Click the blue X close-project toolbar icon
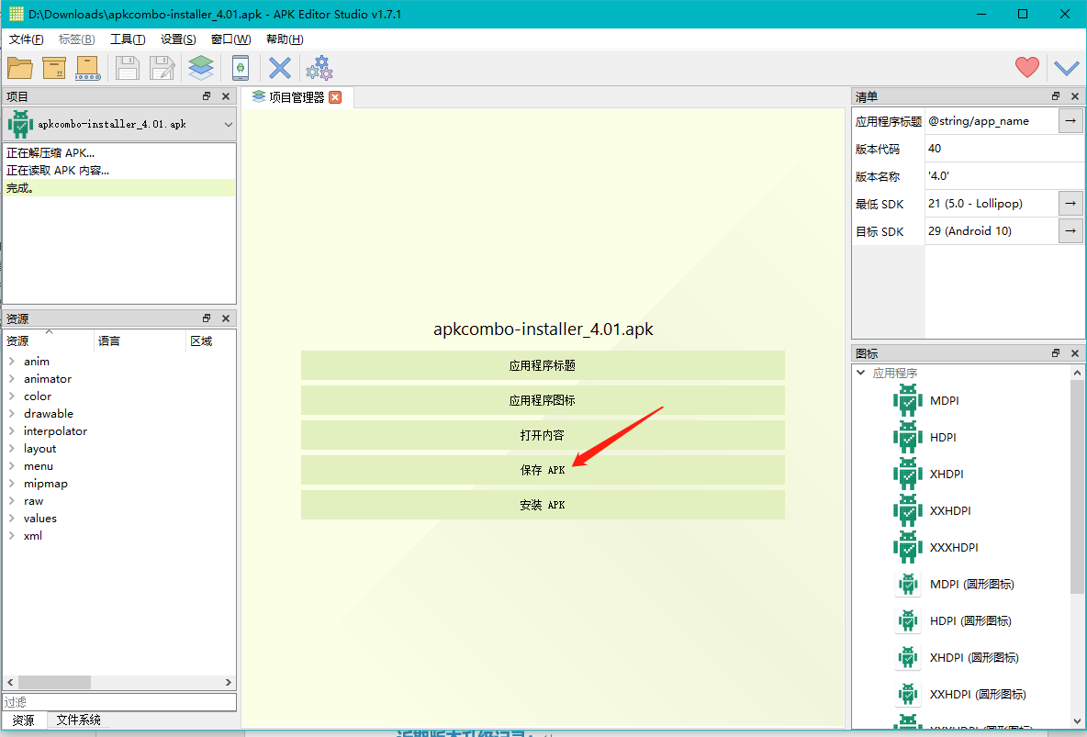The height and width of the screenshot is (737, 1087). pyautogui.click(x=280, y=68)
